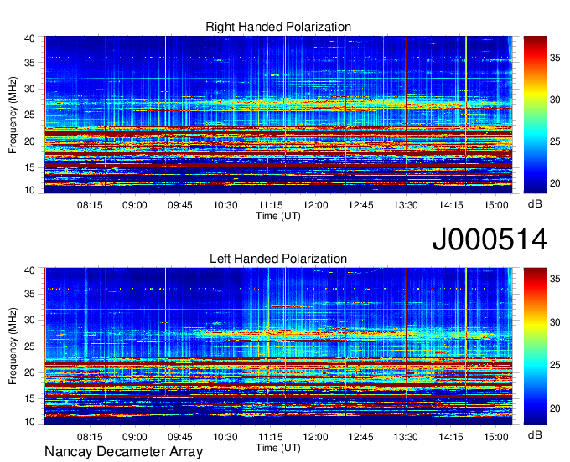This screenshot has height=462, width=570.
Task: Click the 'Left Handed Polarization' title
Action: point(278,259)
